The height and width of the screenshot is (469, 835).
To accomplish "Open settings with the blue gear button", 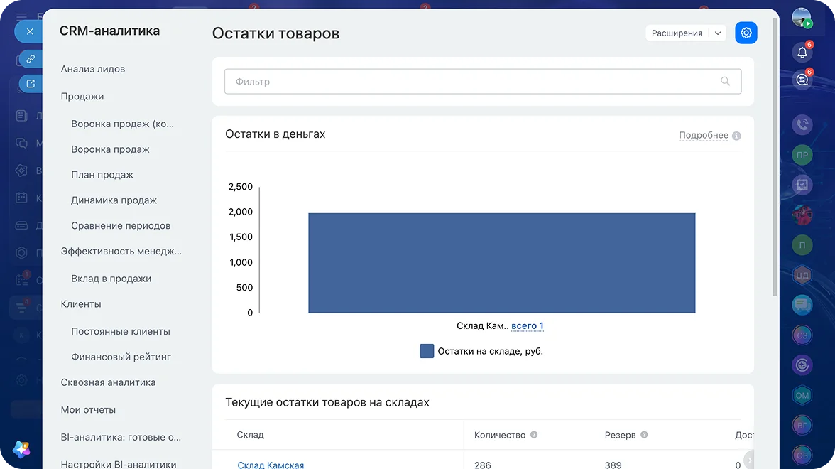I will tap(746, 33).
